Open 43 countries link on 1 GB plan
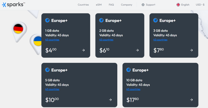The image size is (208, 108). click(x=52, y=40)
